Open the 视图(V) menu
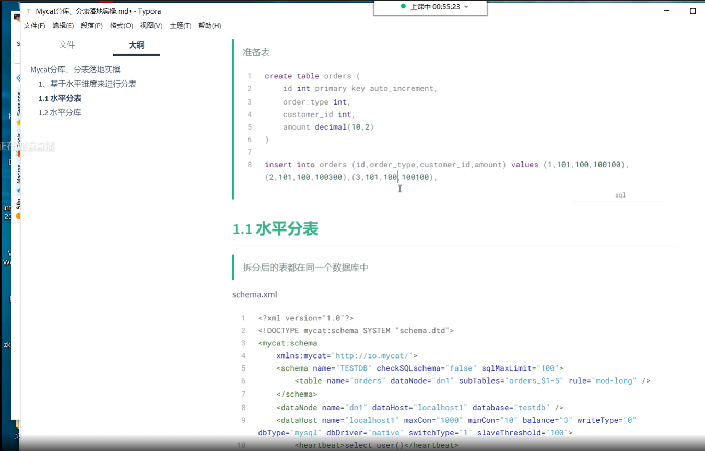Viewport: 705px width, 451px height. point(151,26)
